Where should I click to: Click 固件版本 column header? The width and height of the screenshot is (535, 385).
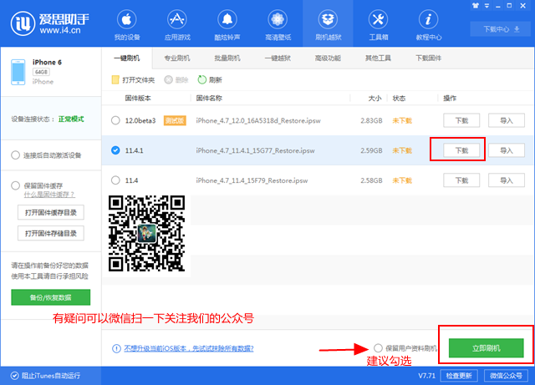(x=138, y=99)
